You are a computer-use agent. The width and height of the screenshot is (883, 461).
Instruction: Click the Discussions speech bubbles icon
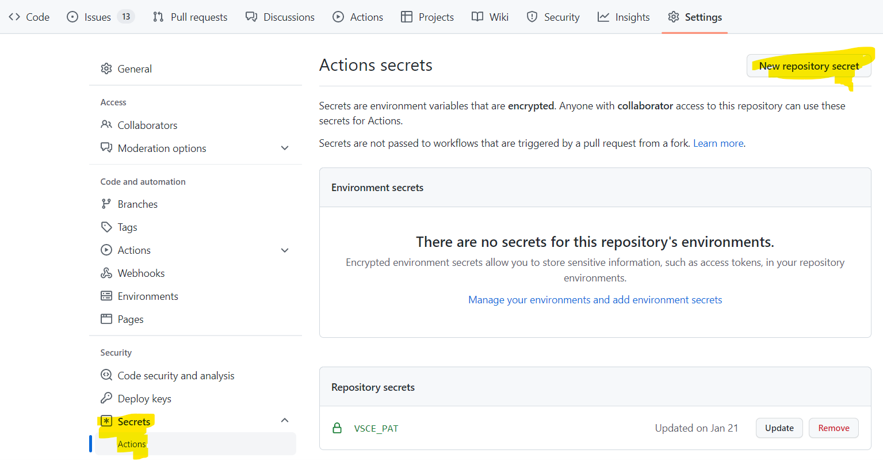pyautogui.click(x=251, y=17)
